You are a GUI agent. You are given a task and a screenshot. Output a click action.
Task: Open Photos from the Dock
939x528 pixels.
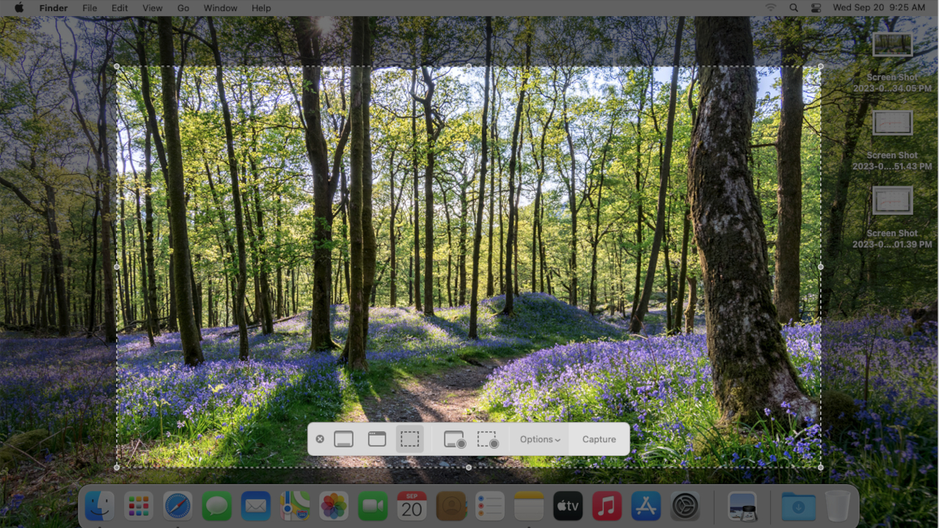[x=334, y=506]
